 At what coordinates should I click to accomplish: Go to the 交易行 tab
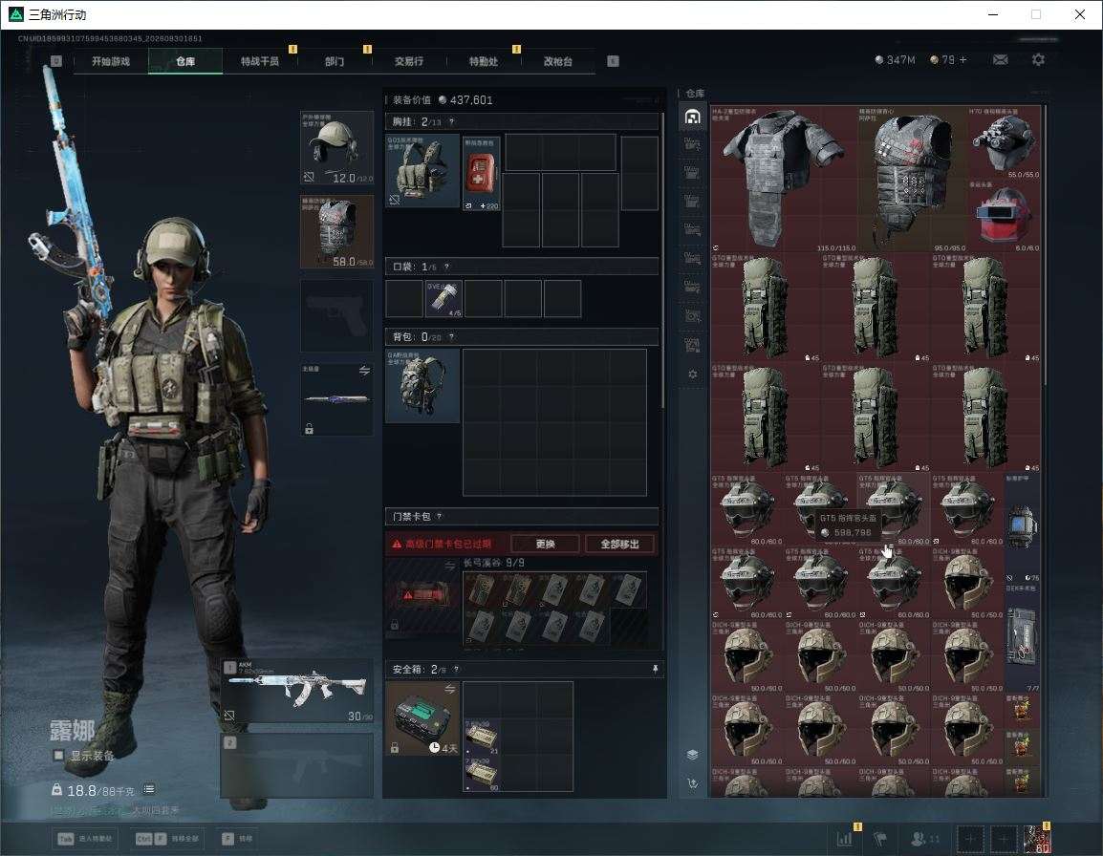(x=409, y=61)
